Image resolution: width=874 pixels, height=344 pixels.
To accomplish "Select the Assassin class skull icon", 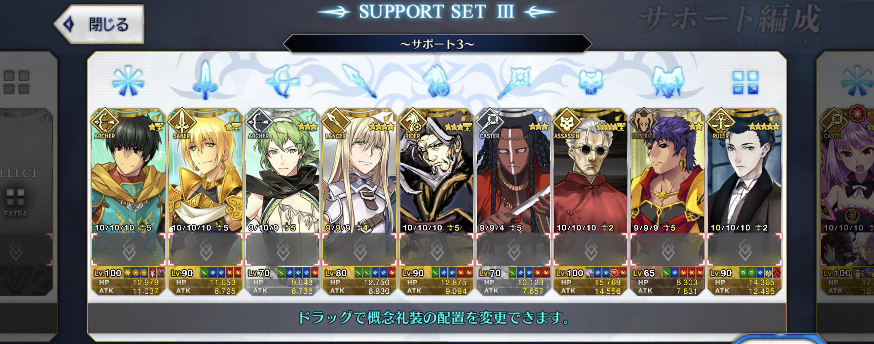I will tap(591, 82).
